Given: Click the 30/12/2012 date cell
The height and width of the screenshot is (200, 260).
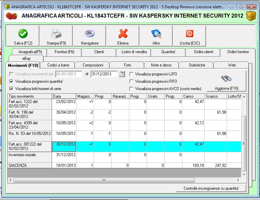Looking at the screenshot, I should tap(64, 147).
